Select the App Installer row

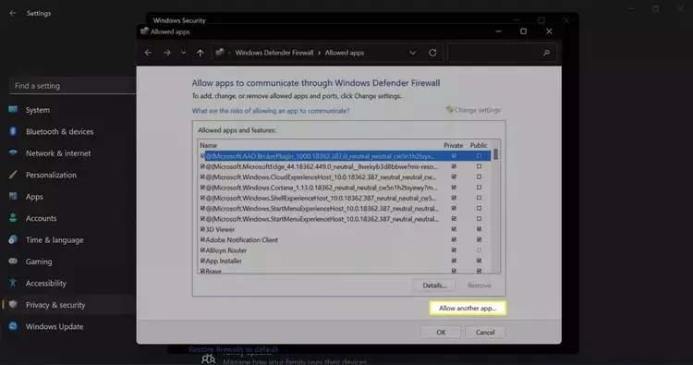(345, 261)
